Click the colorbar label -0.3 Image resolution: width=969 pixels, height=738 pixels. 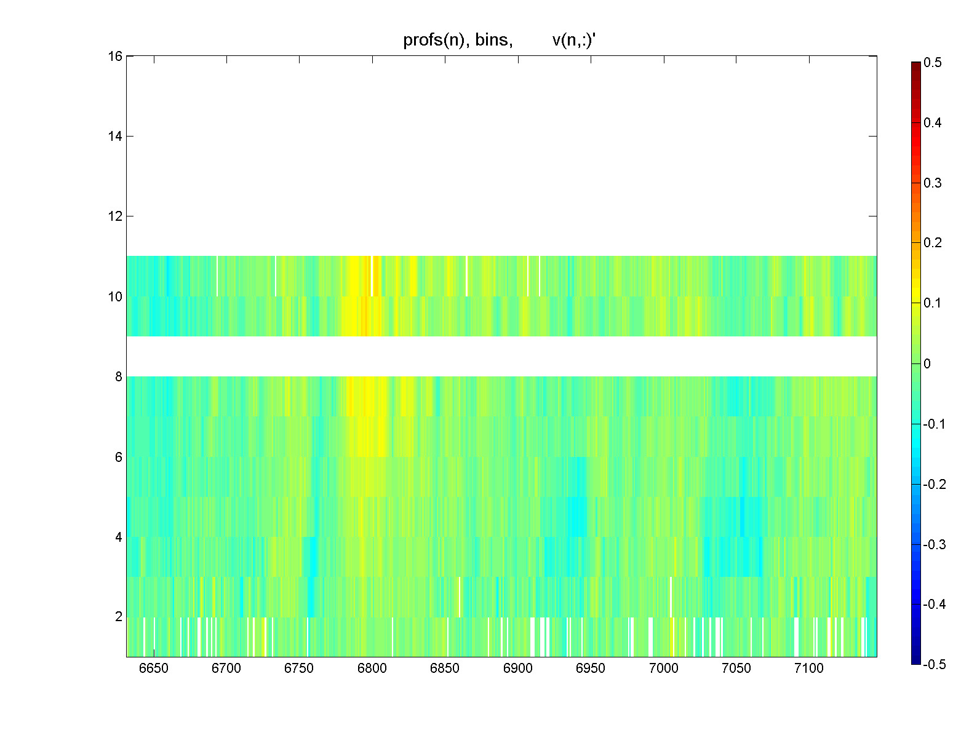tap(935, 544)
